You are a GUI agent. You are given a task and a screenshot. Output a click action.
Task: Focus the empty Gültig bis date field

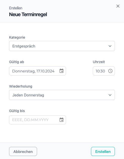pos(38,120)
